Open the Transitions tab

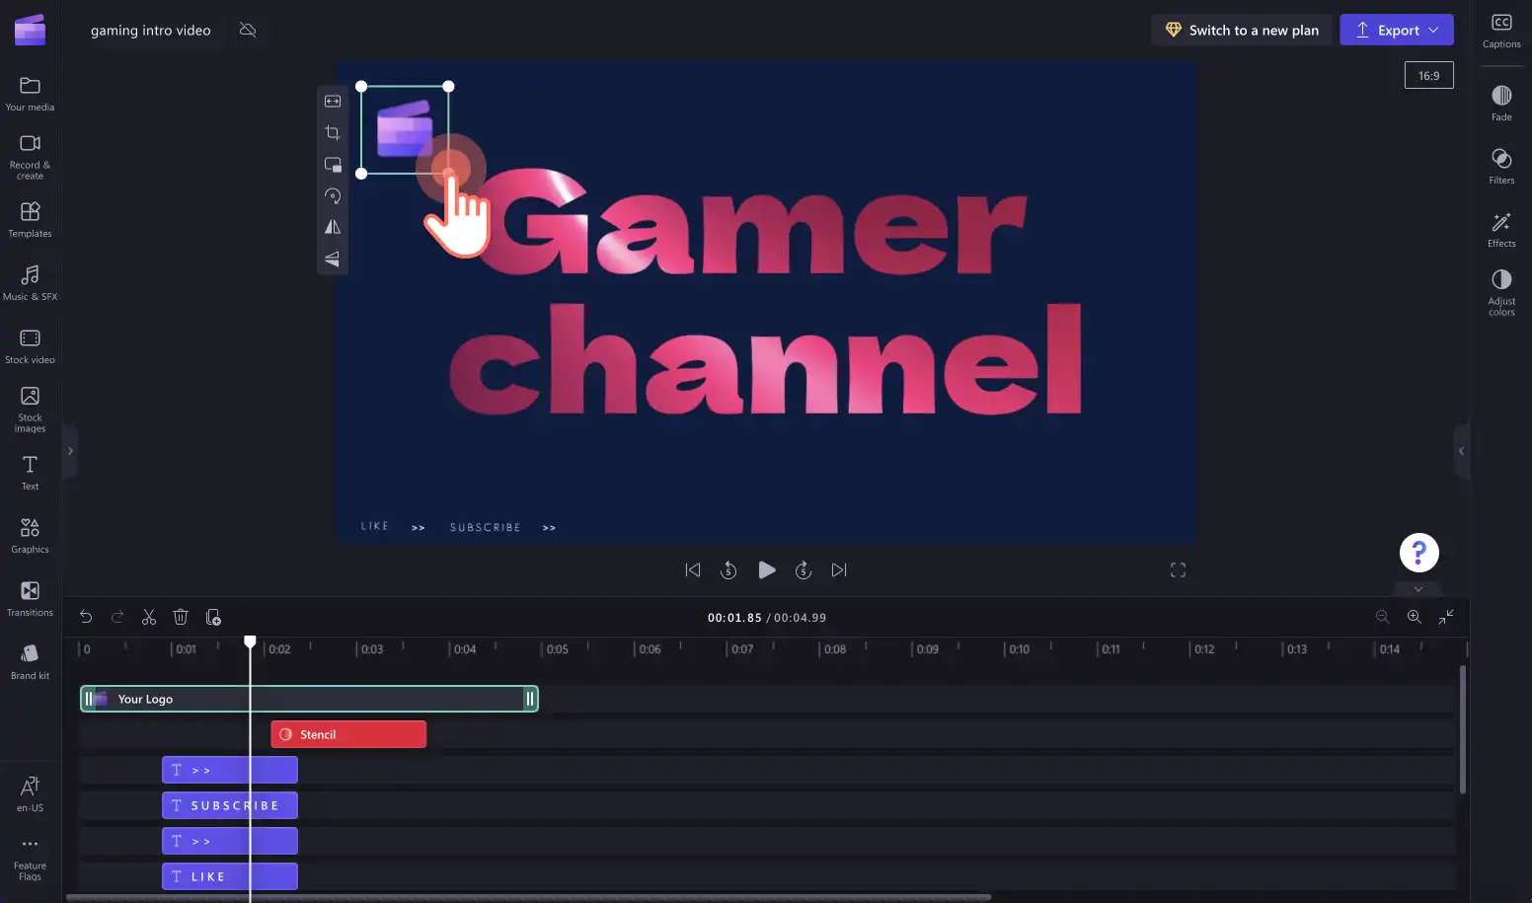tap(30, 598)
